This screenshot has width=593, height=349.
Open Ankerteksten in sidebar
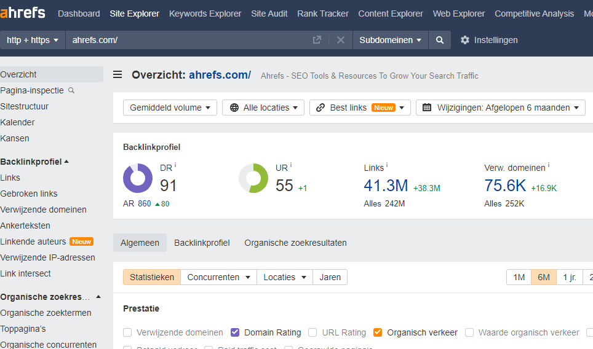coord(25,225)
